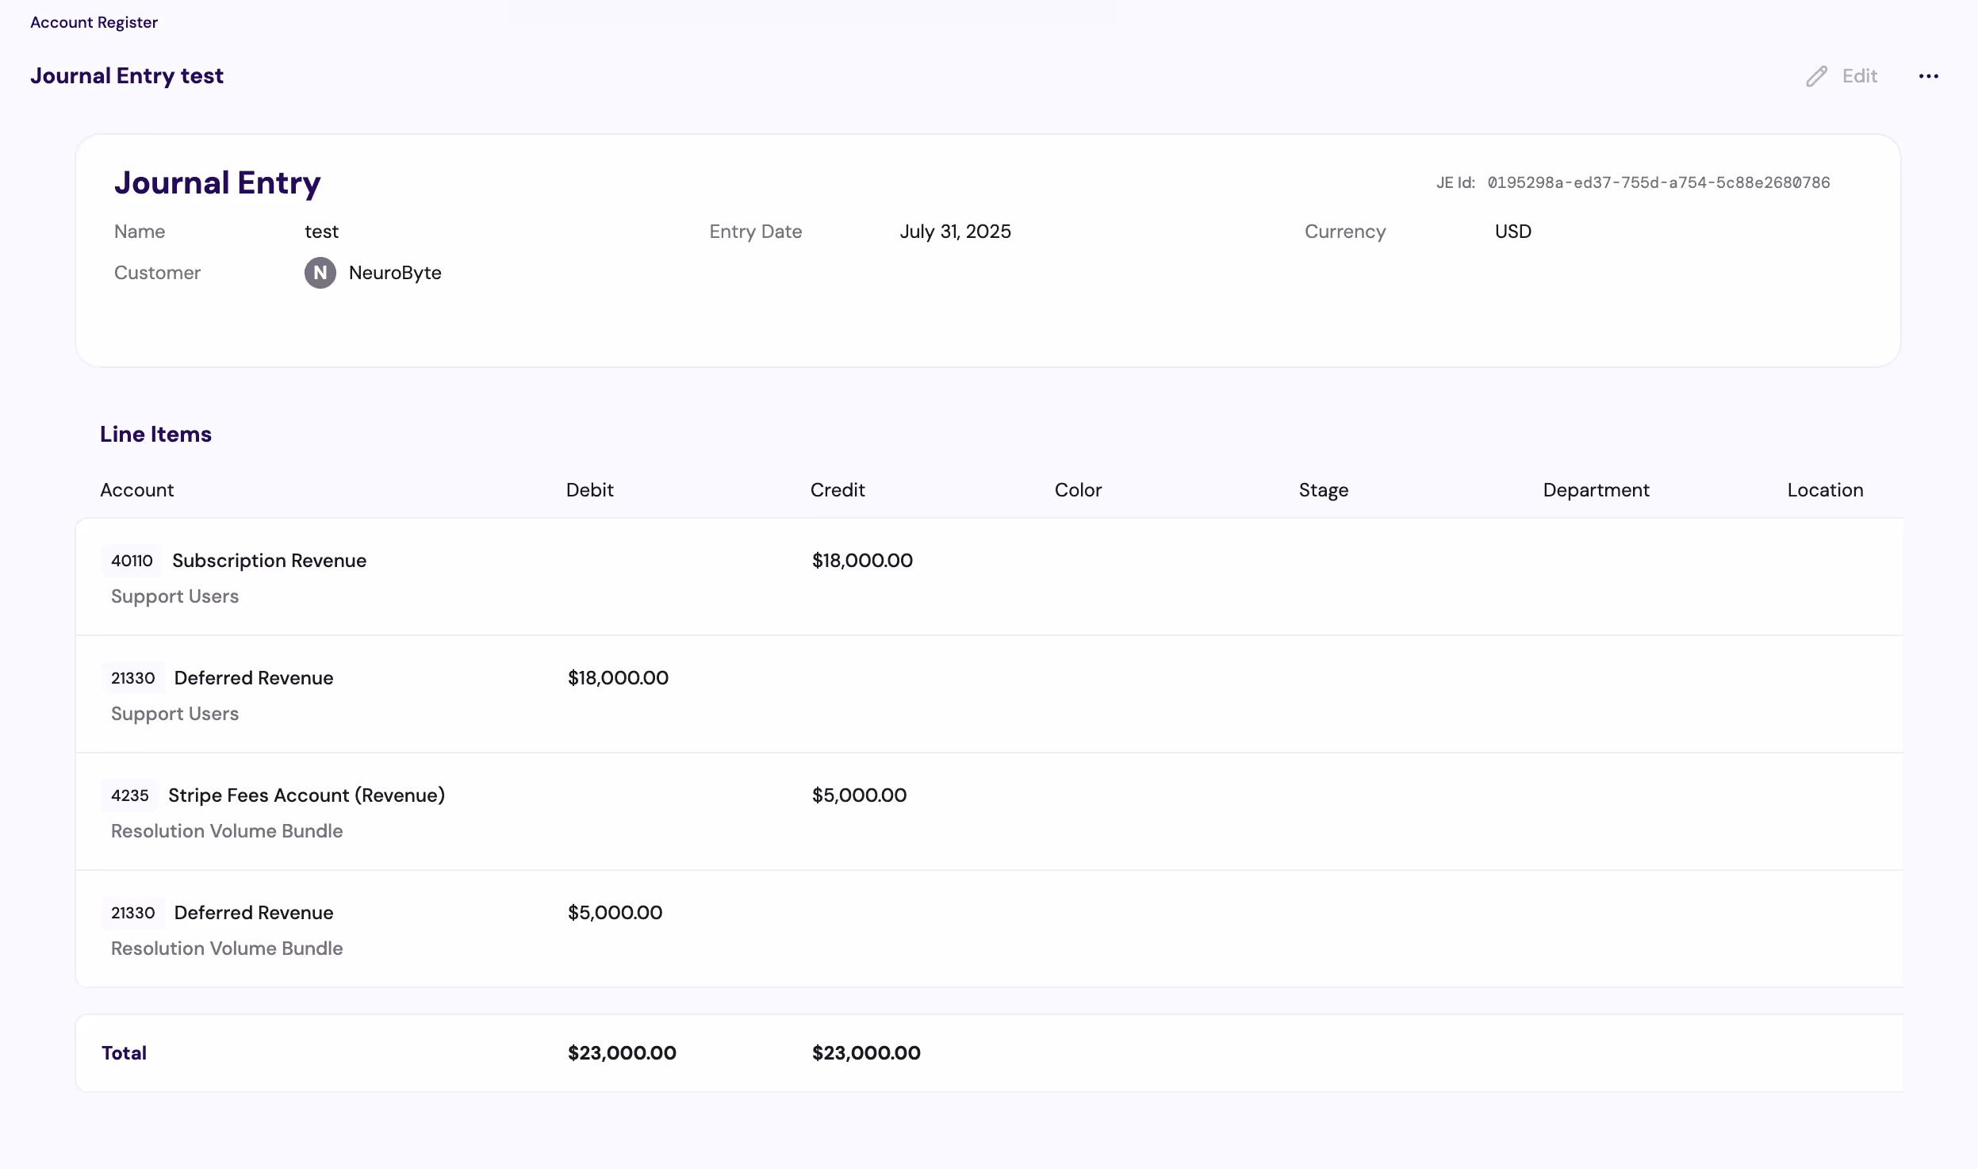Click the Edit button label
Image resolution: width=1978 pixels, height=1169 pixels.
(1859, 76)
